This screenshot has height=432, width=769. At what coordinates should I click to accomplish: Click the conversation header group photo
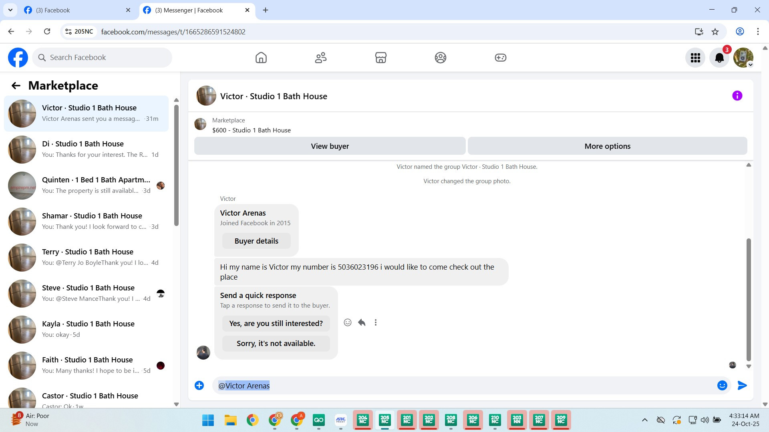coord(206,96)
